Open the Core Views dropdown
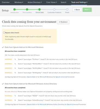 pyautogui.click(x=52, y=2)
